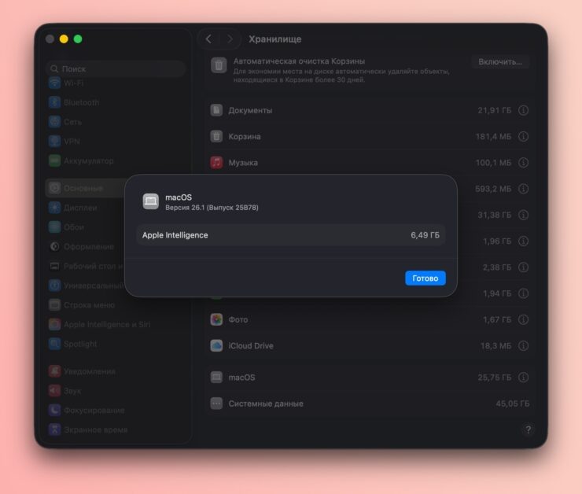Show info for Документы storage
582x494 pixels.
tap(523, 110)
